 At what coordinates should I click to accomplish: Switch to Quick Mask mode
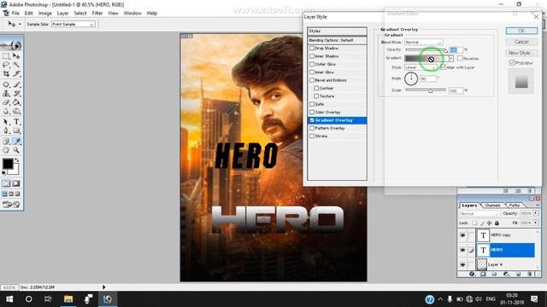16,183
